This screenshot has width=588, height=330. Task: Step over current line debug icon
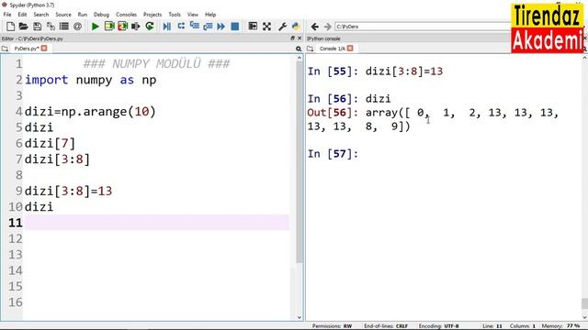181,27
